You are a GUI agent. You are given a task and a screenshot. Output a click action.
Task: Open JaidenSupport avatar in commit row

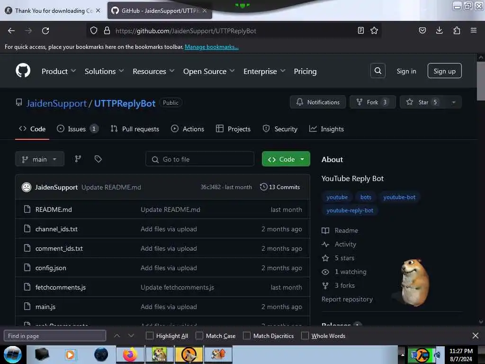[x=27, y=187]
